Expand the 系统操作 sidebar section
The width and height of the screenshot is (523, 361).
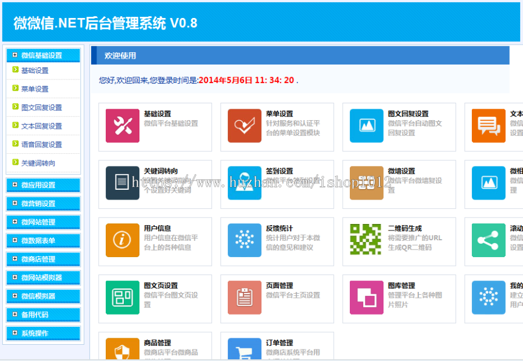(x=42, y=334)
